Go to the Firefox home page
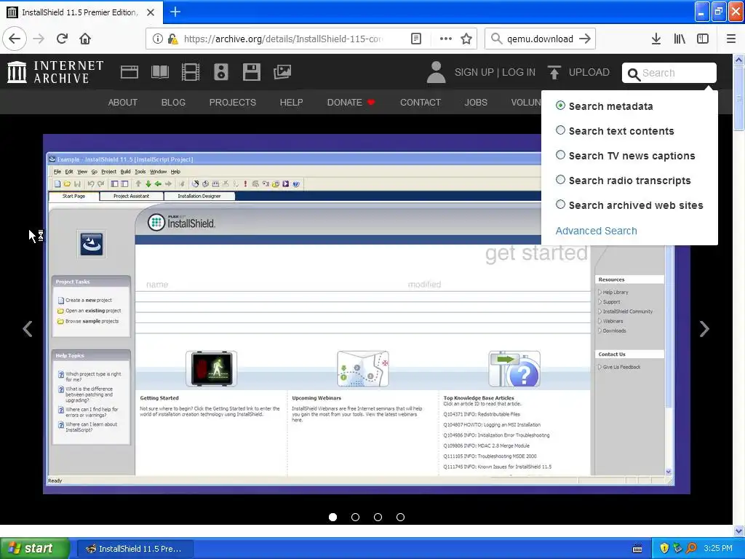The height and width of the screenshot is (559, 745). 85,39
